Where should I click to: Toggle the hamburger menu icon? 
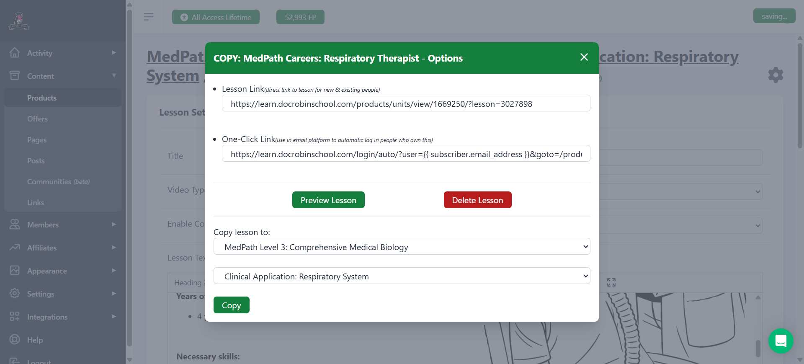[148, 17]
